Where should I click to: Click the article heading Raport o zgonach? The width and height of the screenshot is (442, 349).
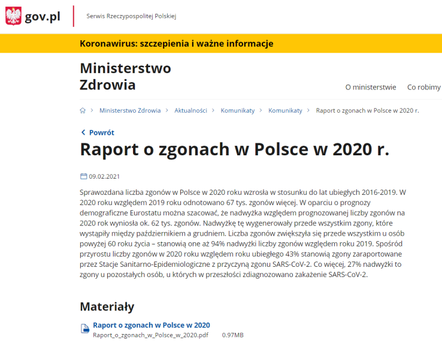234,150
